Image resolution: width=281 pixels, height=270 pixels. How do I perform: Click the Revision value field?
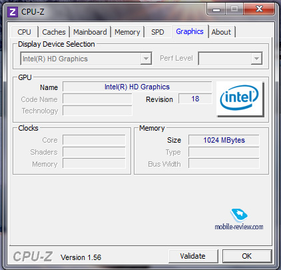tap(195, 99)
